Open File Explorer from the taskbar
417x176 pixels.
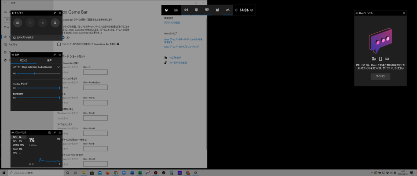coord(84,172)
